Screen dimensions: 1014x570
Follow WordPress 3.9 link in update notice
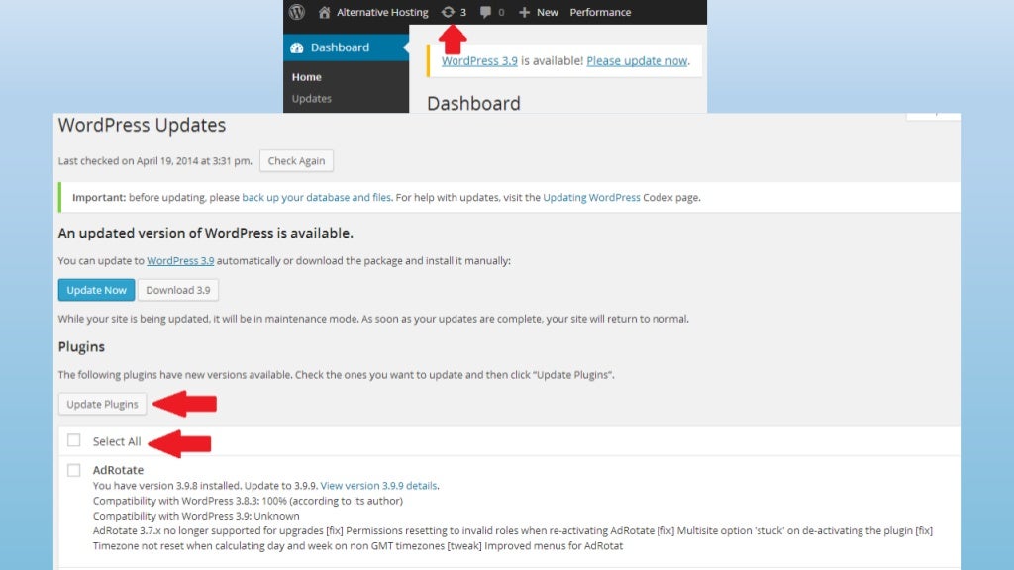coord(479,60)
